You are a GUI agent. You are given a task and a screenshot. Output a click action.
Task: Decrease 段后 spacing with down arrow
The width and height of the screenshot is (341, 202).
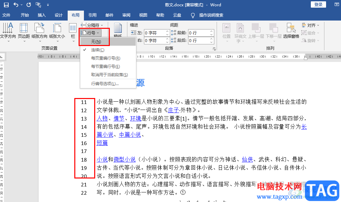[x=211, y=42]
